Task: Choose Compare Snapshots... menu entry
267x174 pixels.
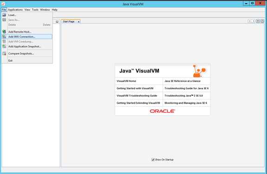Action: (x=27, y=54)
